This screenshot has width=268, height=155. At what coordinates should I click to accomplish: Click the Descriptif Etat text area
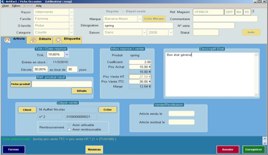coord(210,75)
